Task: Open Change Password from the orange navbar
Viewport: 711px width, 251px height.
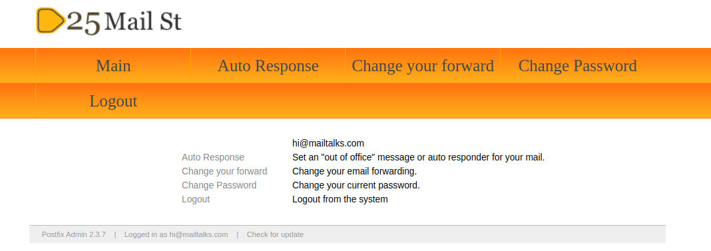Action: (x=577, y=66)
